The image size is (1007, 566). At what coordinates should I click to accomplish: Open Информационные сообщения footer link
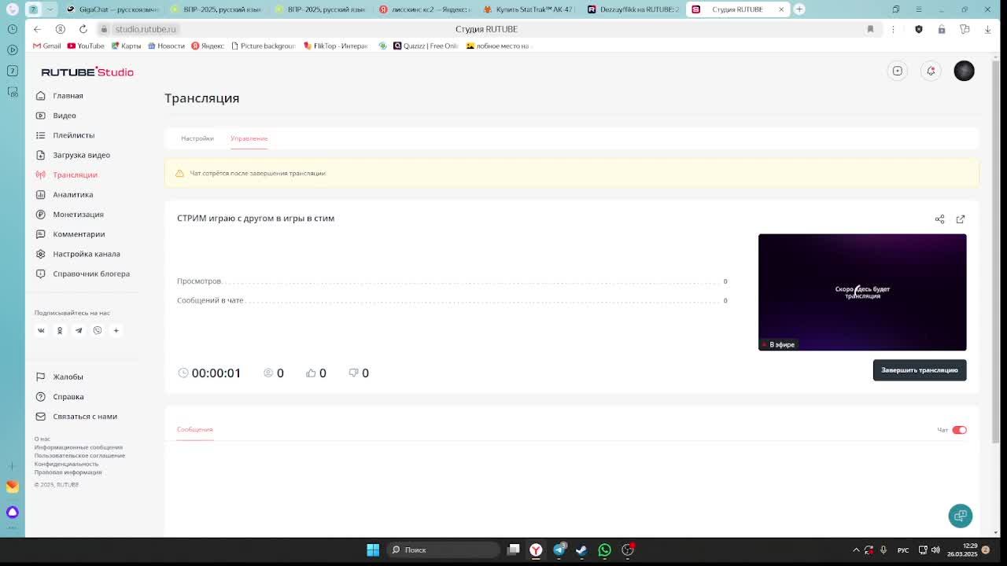(x=78, y=447)
